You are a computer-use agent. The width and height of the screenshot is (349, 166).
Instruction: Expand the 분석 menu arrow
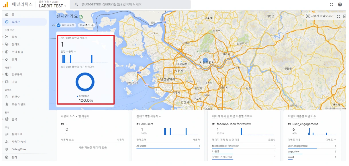(x=3, y=119)
